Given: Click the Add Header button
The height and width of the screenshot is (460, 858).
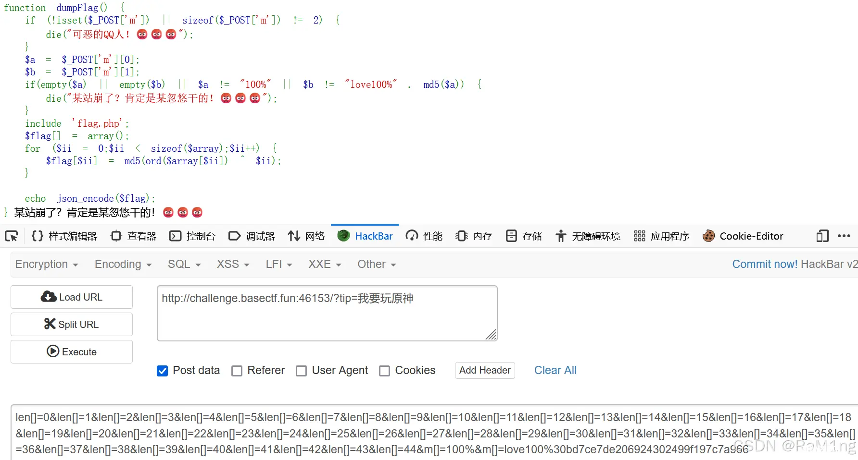Looking at the screenshot, I should coord(485,370).
